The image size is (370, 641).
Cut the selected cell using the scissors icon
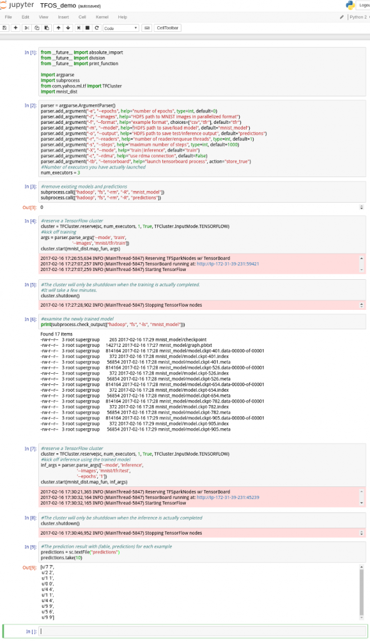[x=26, y=28]
